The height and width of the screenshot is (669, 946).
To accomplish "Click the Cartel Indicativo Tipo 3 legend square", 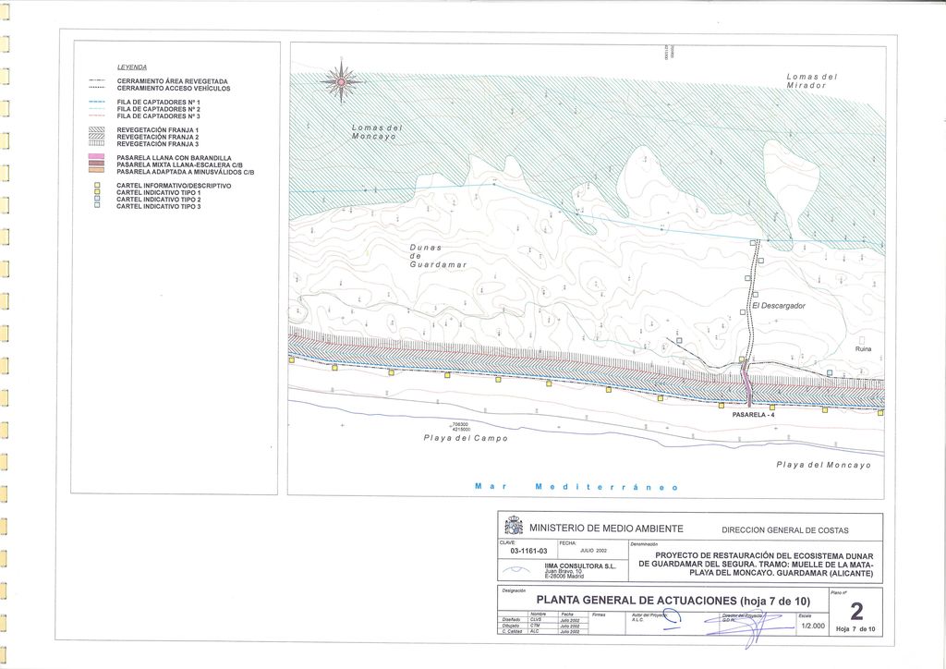I will click(96, 206).
